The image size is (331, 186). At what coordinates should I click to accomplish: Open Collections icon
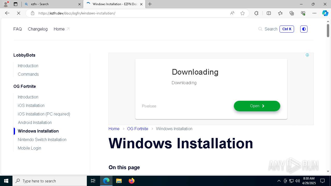pos(292,13)
